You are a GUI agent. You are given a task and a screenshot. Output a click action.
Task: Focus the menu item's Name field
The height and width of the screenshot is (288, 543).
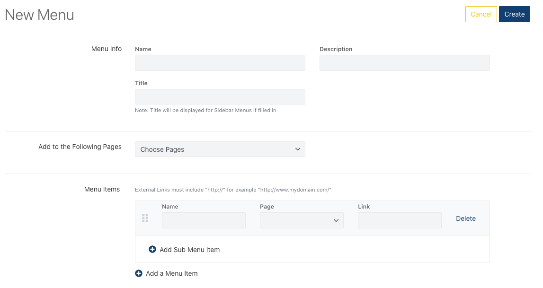204,220
